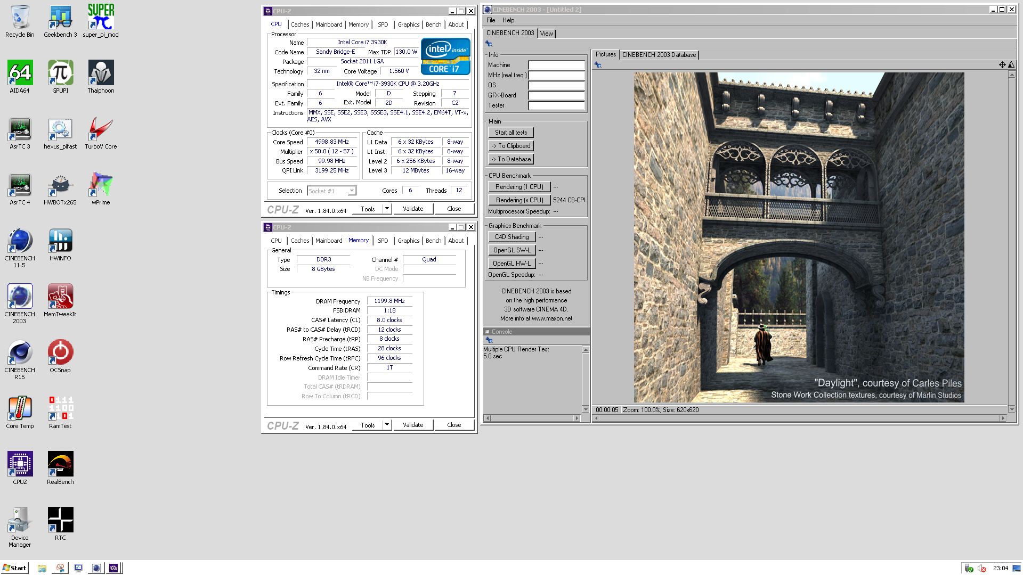Switch to CINEBENCH 2003 Database tab
1023x575 pixels.
tap(659, 55)
